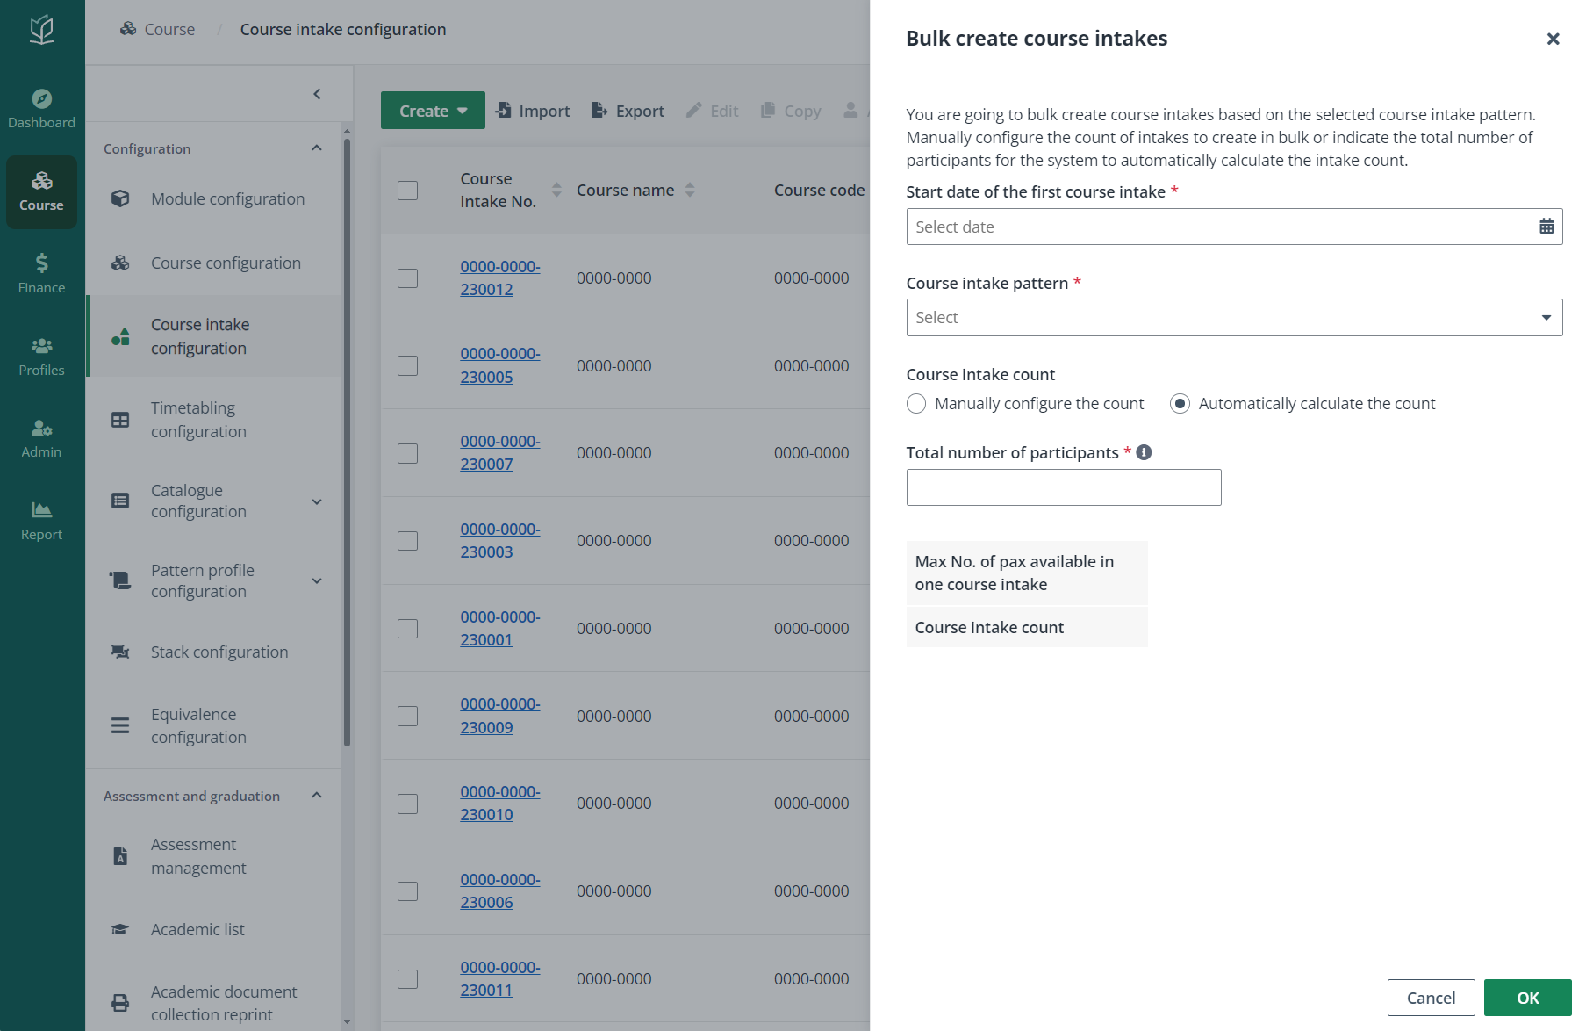
Task: Select Manually configure the count radio
Action: 916,403
